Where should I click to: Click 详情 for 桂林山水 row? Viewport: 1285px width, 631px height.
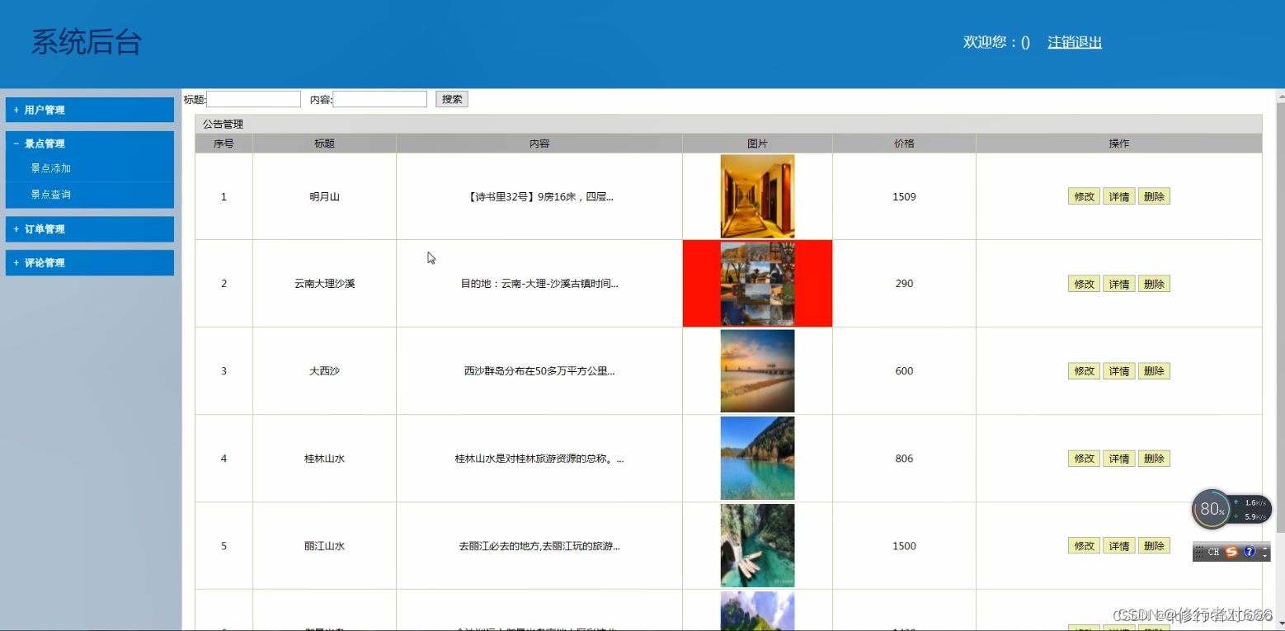[x=1119, y=459]
